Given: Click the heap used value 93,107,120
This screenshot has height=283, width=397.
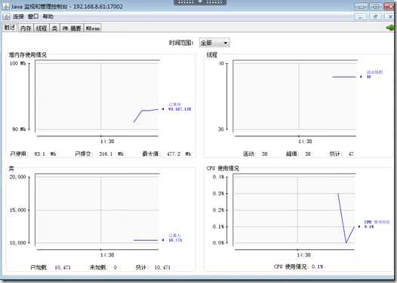Looking at the screenshot, I should point(180,109).
